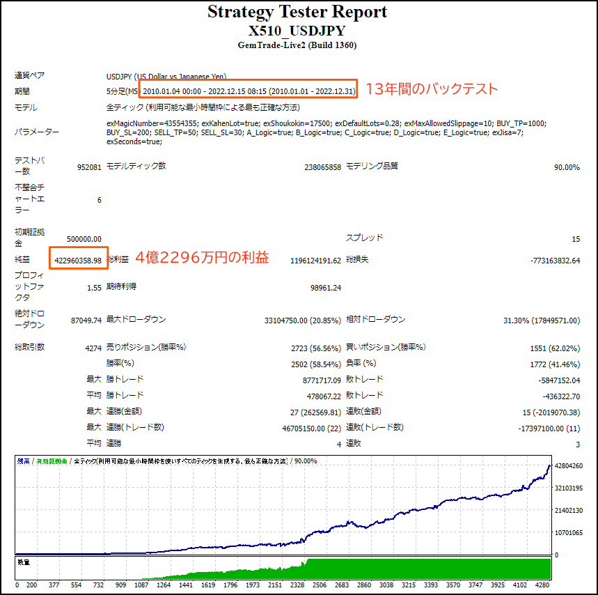Click the exMagicNumber=43554355 parameter line
The image size is (598, 595).
point(326,123)
